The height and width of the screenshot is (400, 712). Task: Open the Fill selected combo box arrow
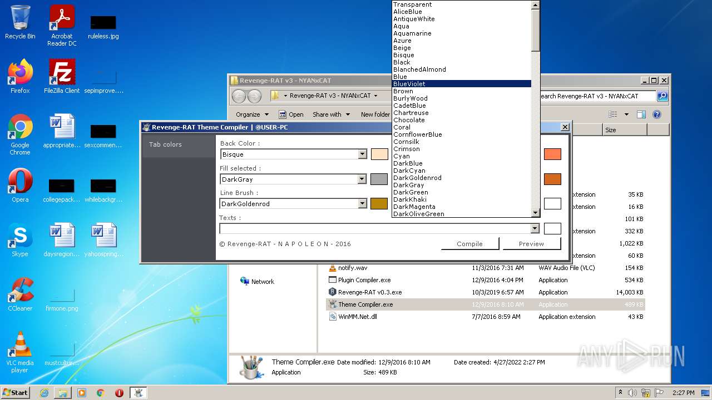pyautogui.click(x=362, y=179)
